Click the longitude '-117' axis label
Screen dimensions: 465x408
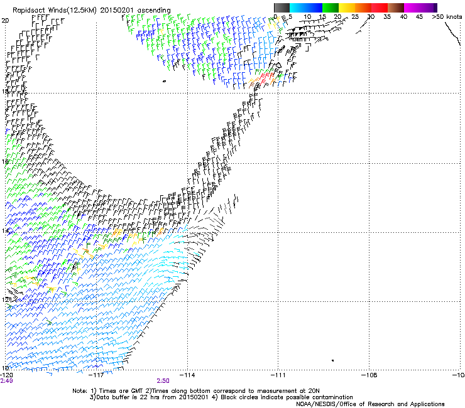click(96, 375)
